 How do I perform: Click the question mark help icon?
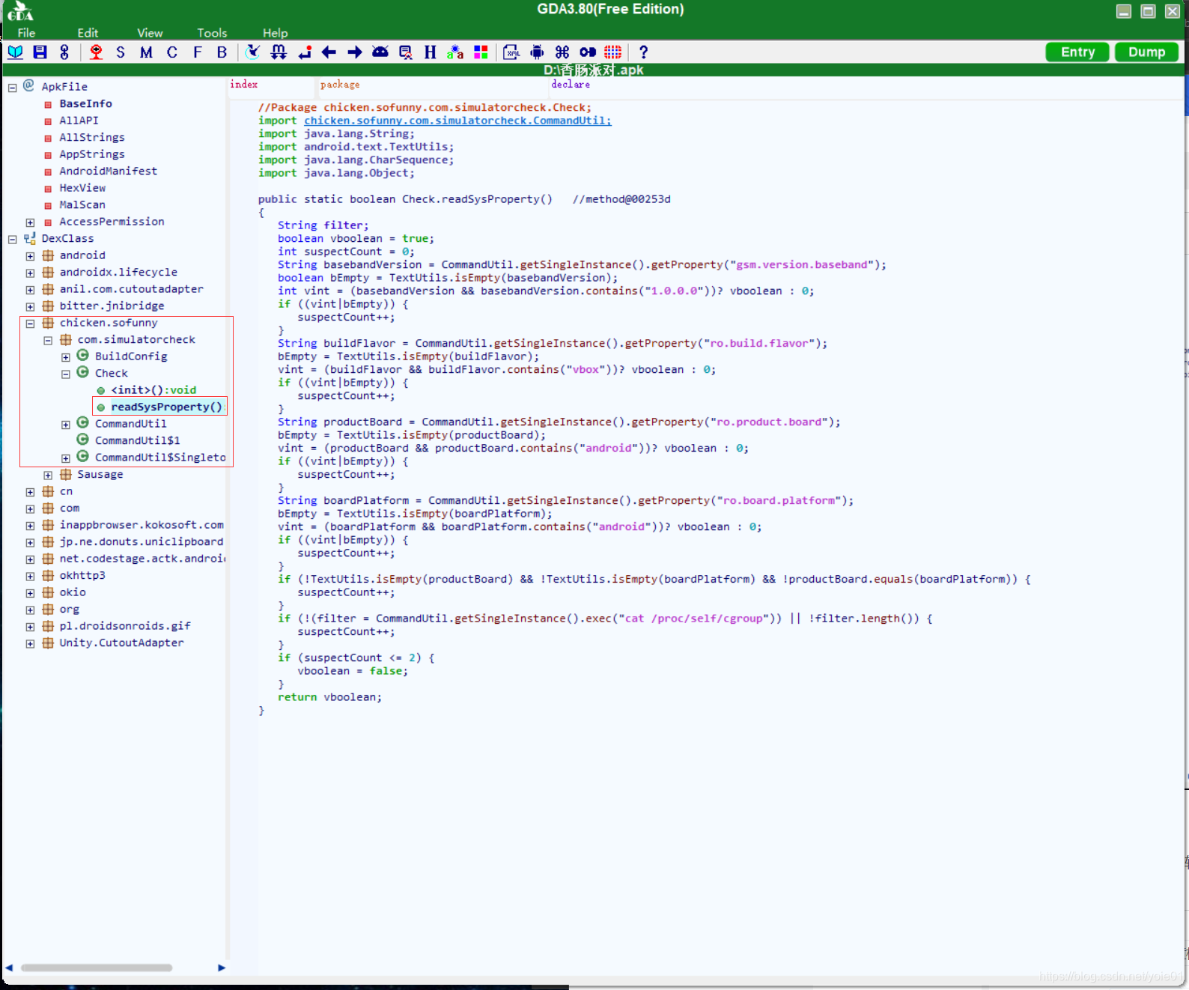(x=643, y=52)
